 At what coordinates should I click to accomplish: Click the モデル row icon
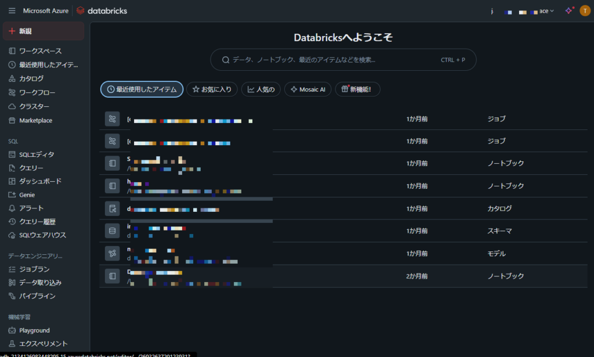[x=113, y=254]
